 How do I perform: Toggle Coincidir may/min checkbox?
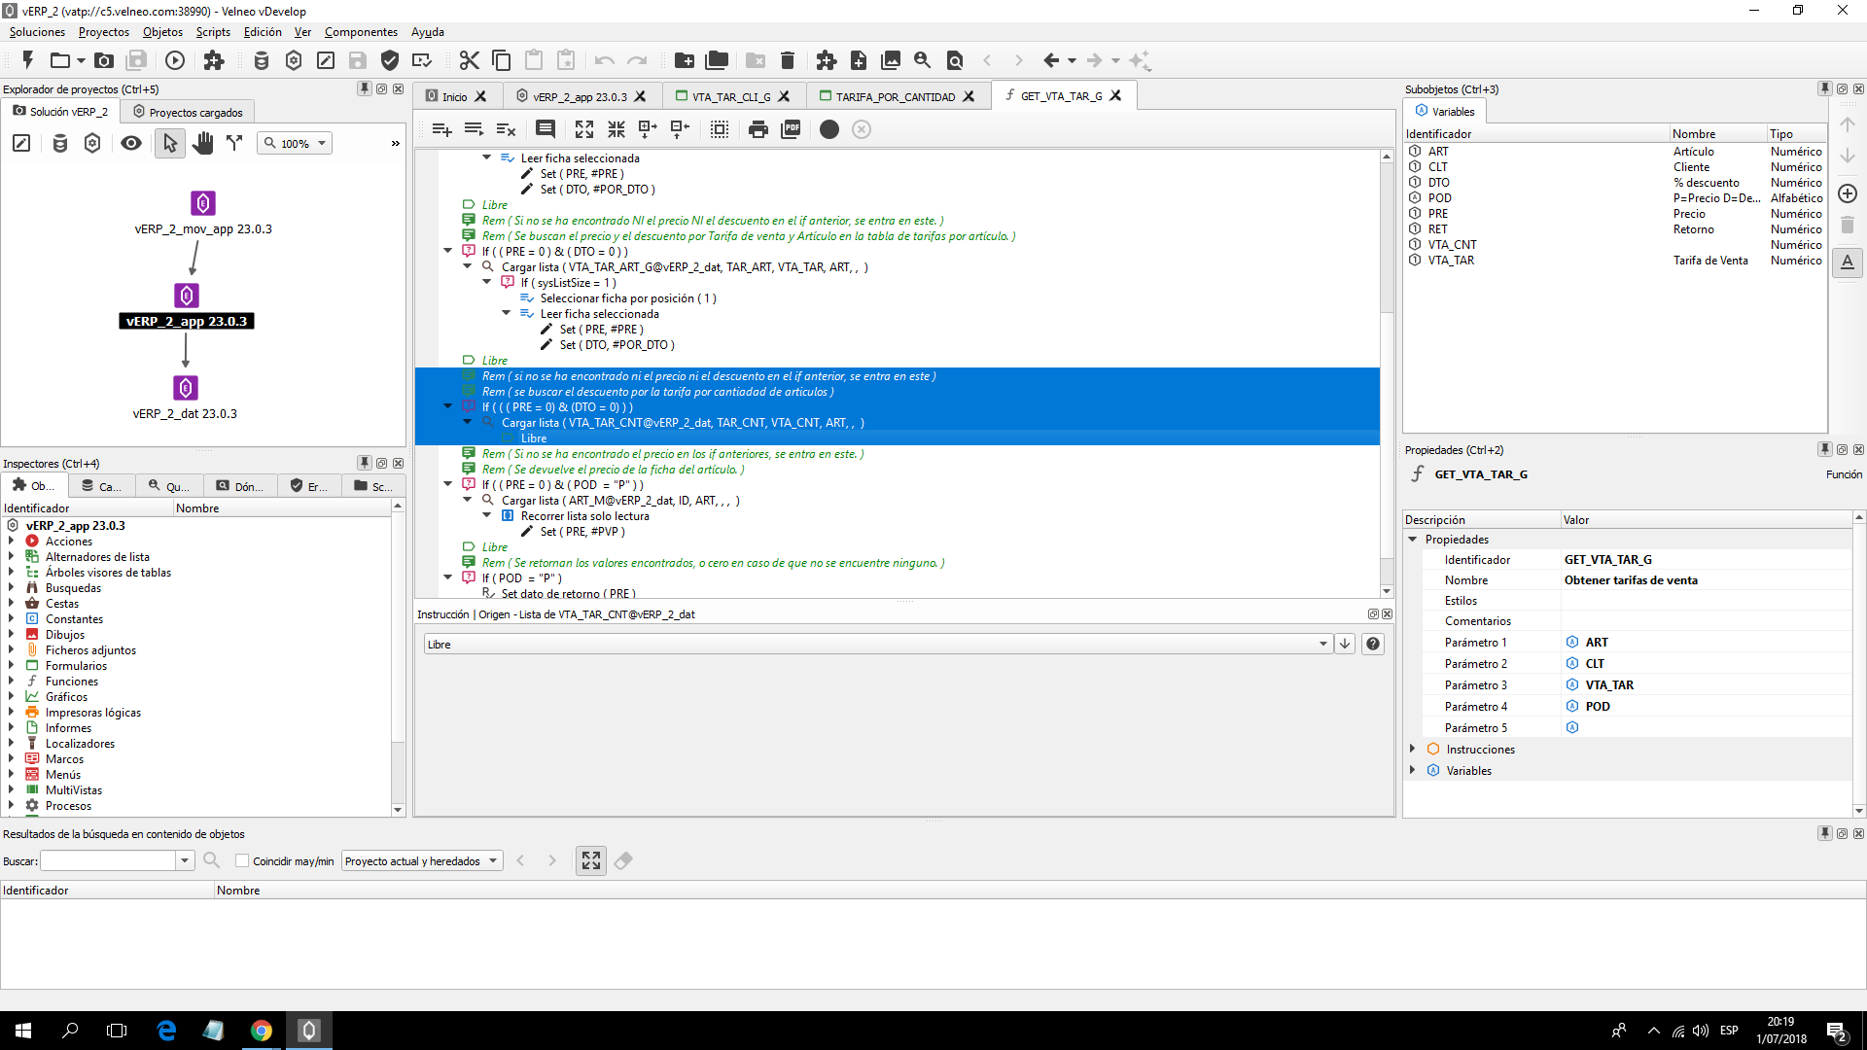(x=242, y=860)
